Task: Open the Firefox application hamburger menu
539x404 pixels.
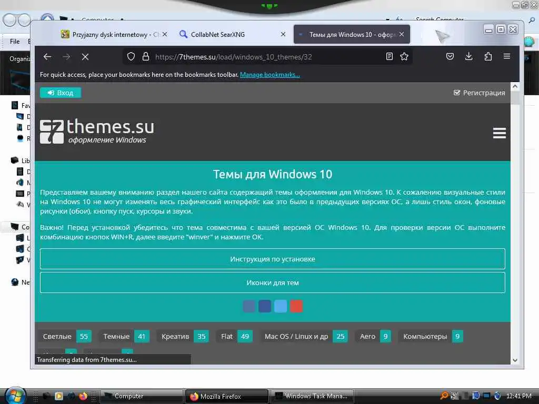Action: tap(507, 56)
